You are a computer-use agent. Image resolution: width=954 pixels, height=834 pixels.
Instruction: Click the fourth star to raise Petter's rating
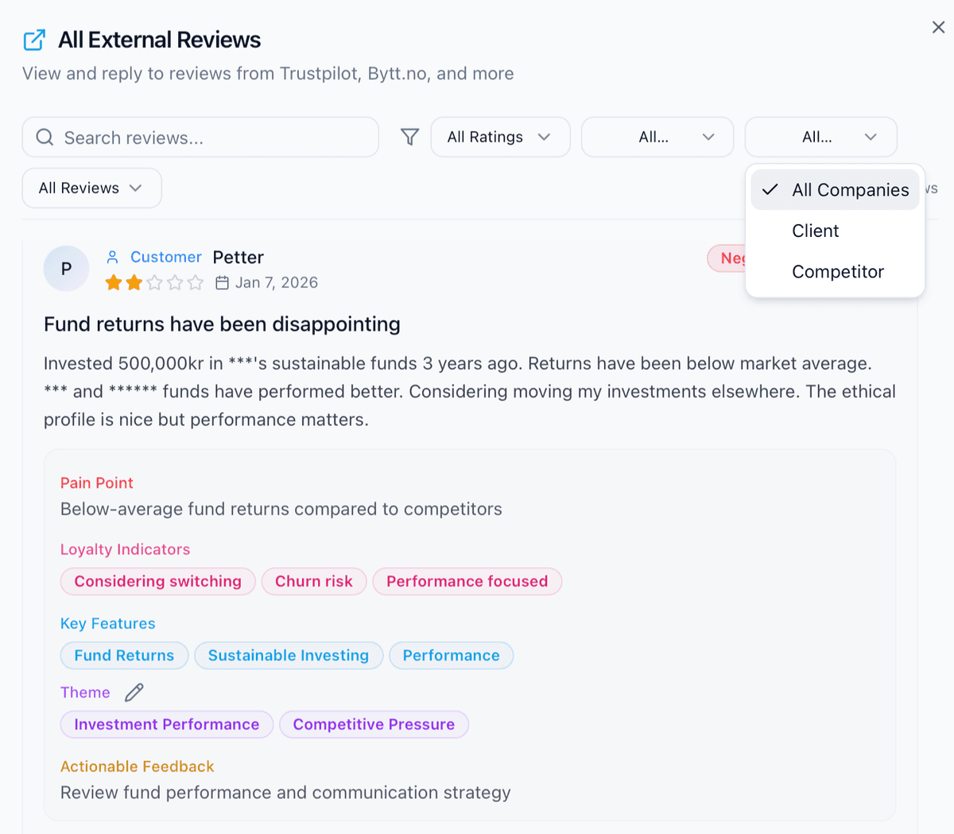click(x=176, y=282)
